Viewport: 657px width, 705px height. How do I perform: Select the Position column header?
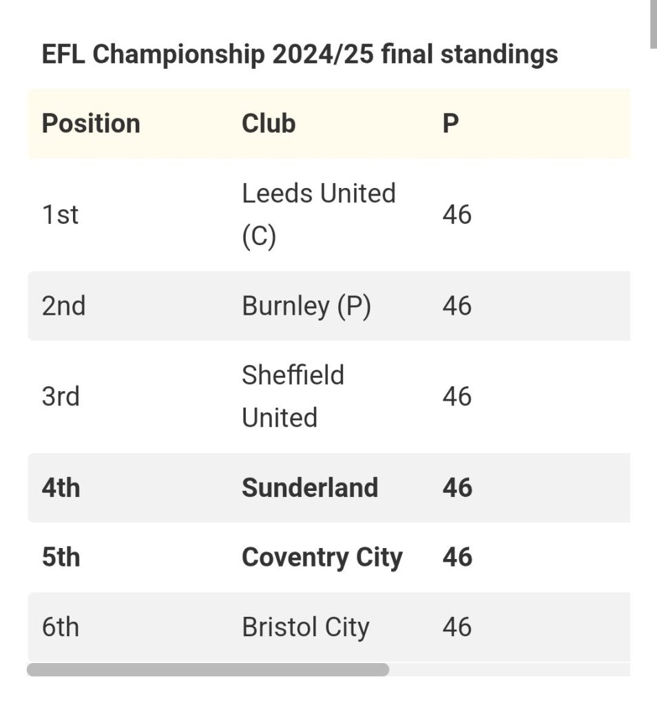click(x=91, y=123)
